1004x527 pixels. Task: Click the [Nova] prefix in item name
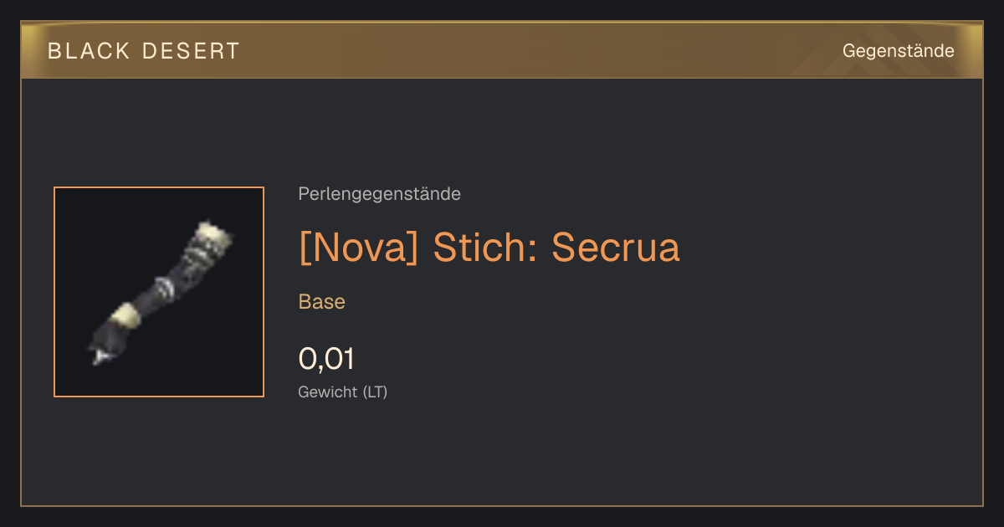[358, 248]
